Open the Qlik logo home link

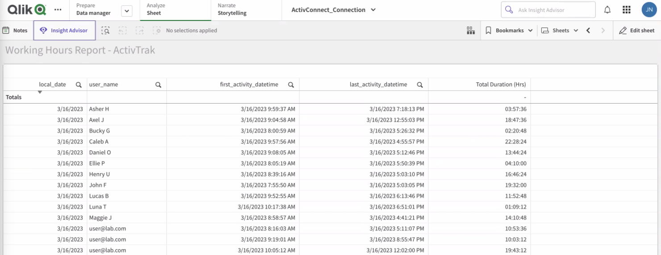tap(27, 9)
